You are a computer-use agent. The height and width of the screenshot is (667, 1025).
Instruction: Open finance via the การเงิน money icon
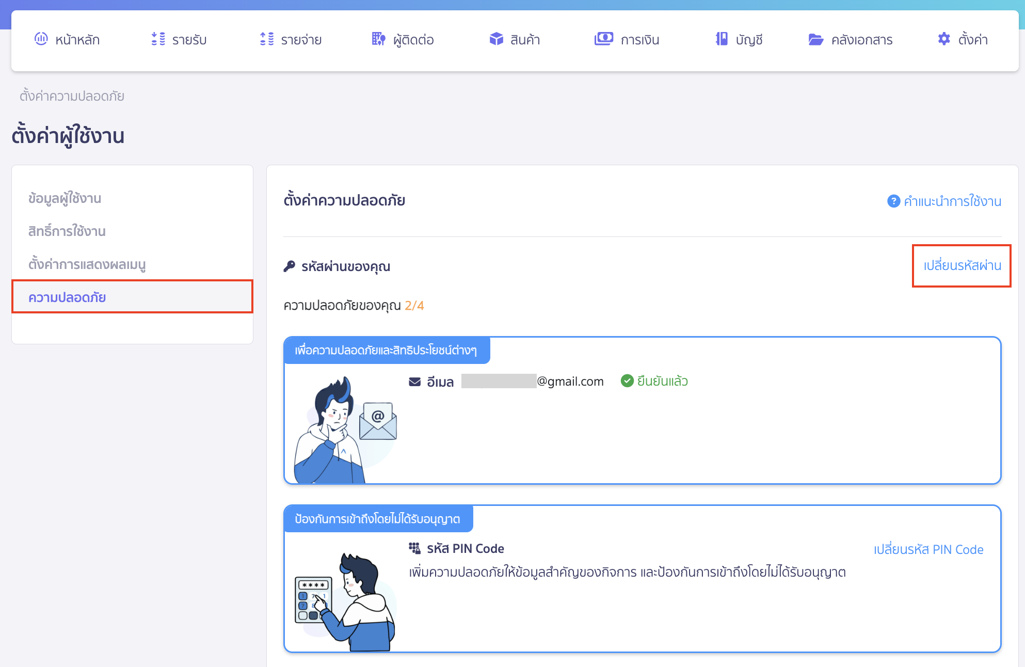click(x=604, y=39)
